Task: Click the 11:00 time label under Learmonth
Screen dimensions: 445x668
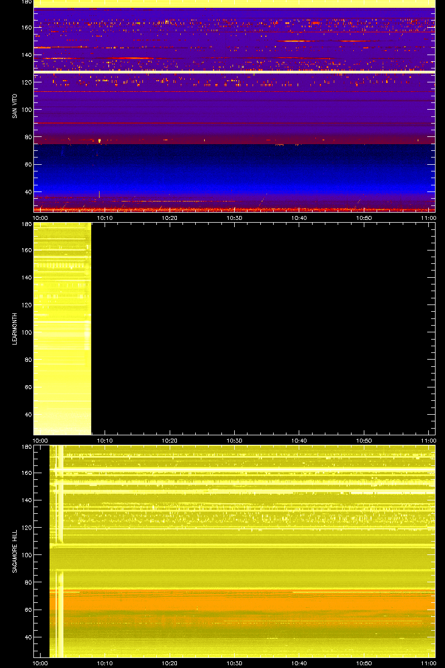Action: [428, 441]
